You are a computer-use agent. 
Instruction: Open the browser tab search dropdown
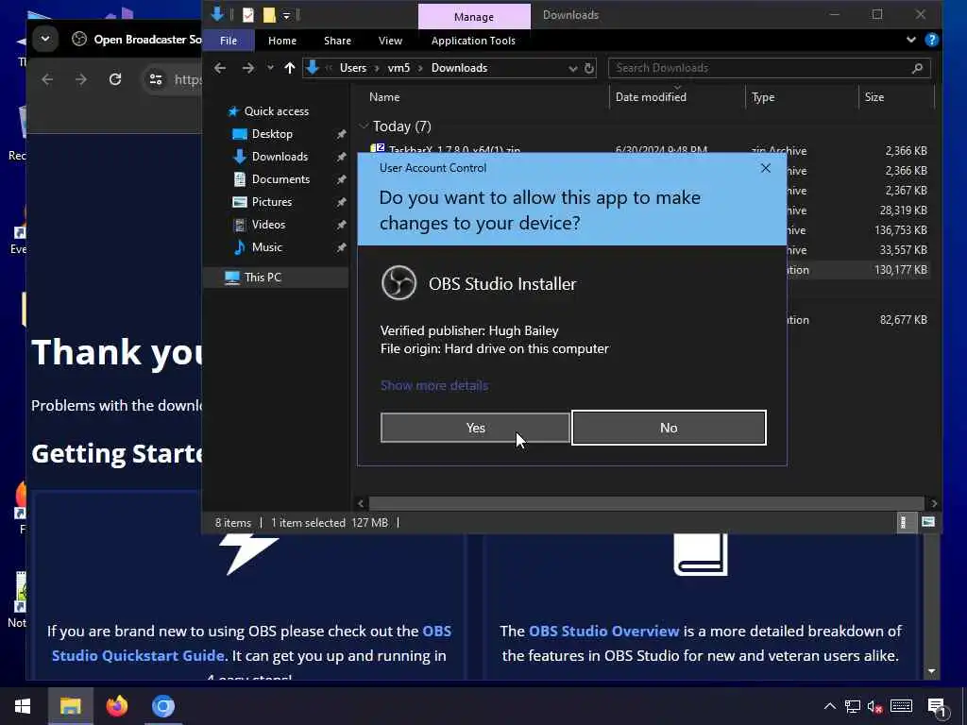[45, 39]
